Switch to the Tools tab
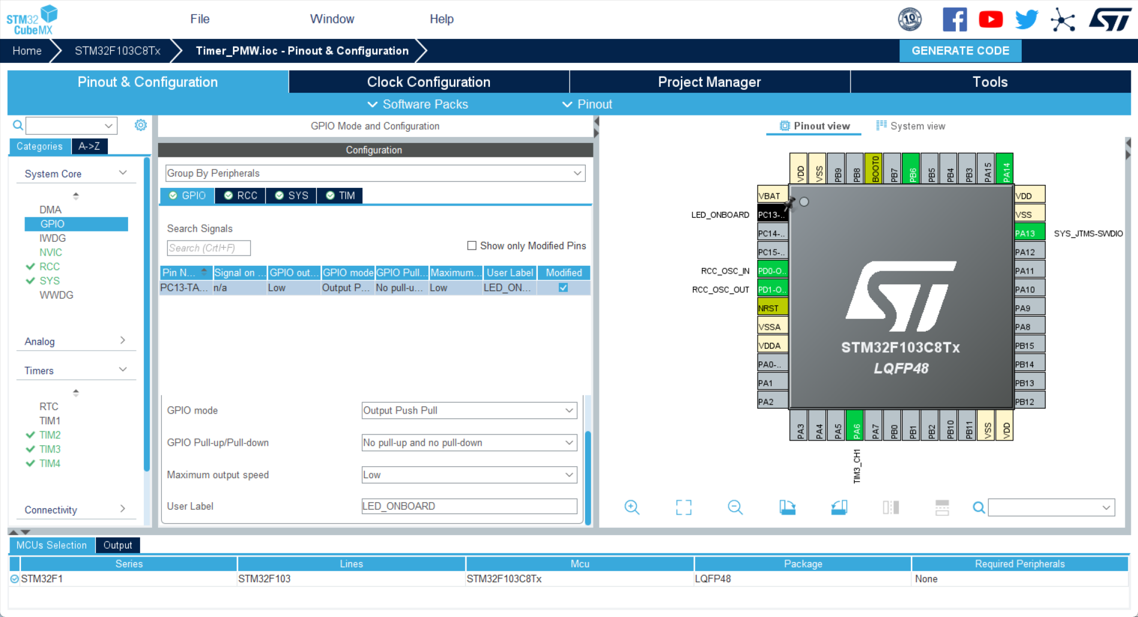Viewport: 1138px width, 617px height. pyautogui.click(x=991, y=82)
